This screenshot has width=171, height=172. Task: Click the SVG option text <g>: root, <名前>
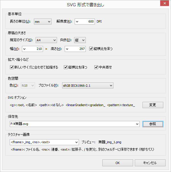(x=23, y=105)
